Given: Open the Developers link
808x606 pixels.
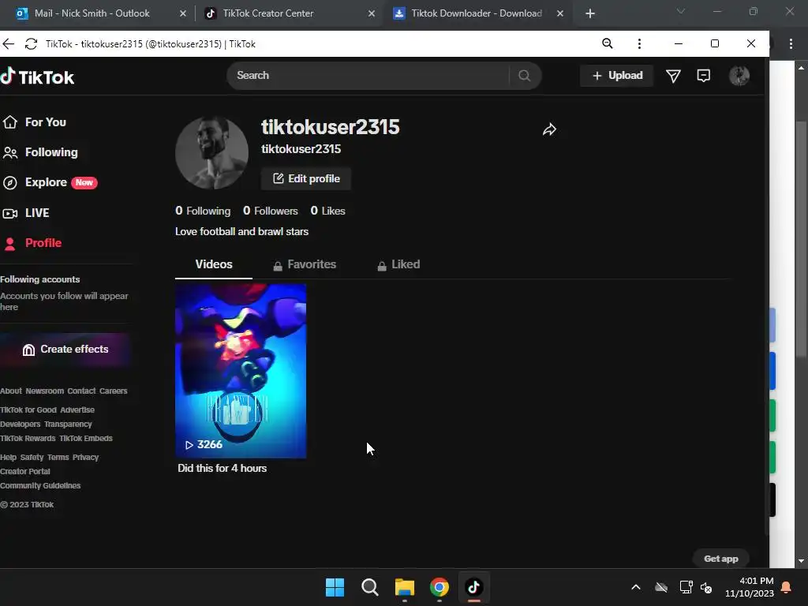Looking at the screenshot, I should 20,424.
